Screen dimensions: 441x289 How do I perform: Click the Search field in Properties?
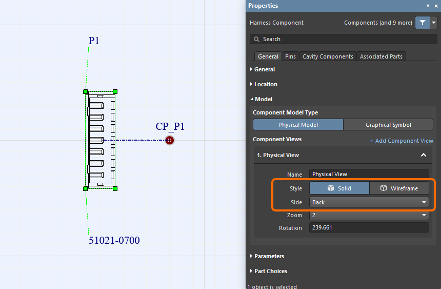coord(344,39)
